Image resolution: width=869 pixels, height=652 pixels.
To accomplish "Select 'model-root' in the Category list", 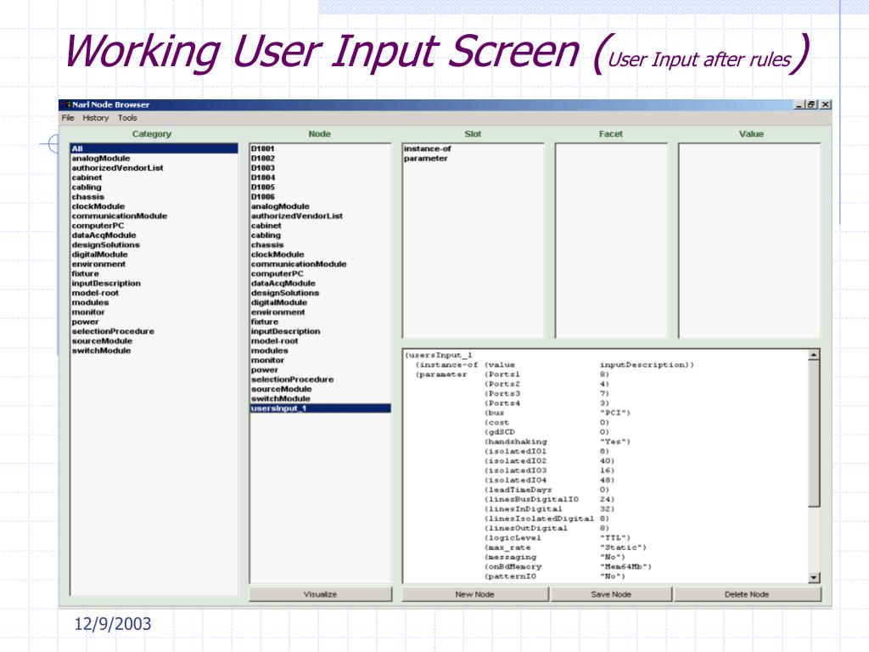I will click(x=95, y=293).
